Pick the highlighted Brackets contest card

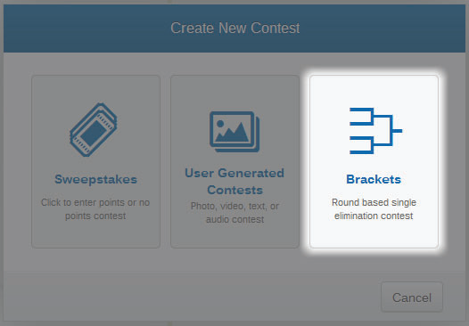374,161
